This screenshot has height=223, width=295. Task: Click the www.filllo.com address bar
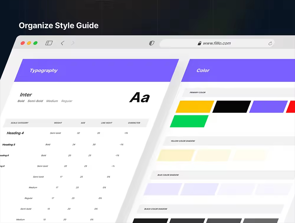217,43
